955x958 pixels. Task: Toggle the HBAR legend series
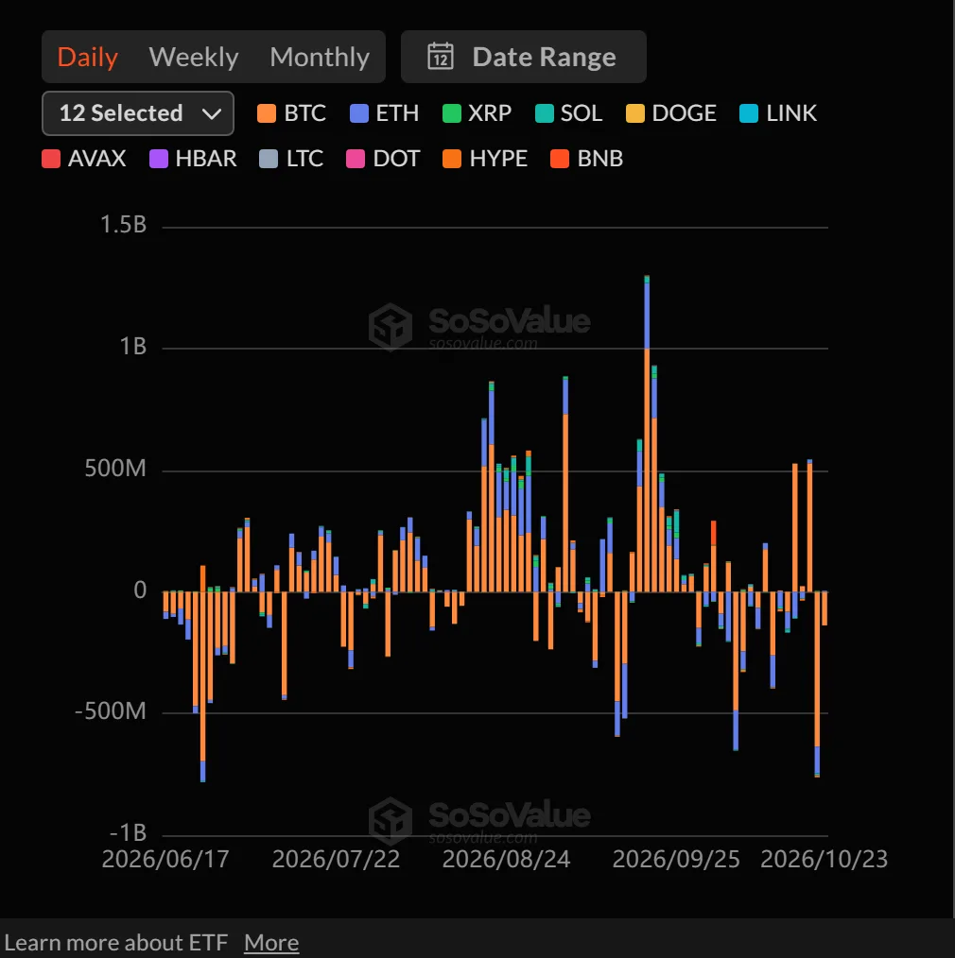pos(193,159)
